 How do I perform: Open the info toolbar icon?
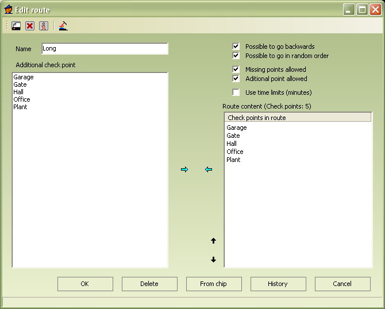(44, 26)
